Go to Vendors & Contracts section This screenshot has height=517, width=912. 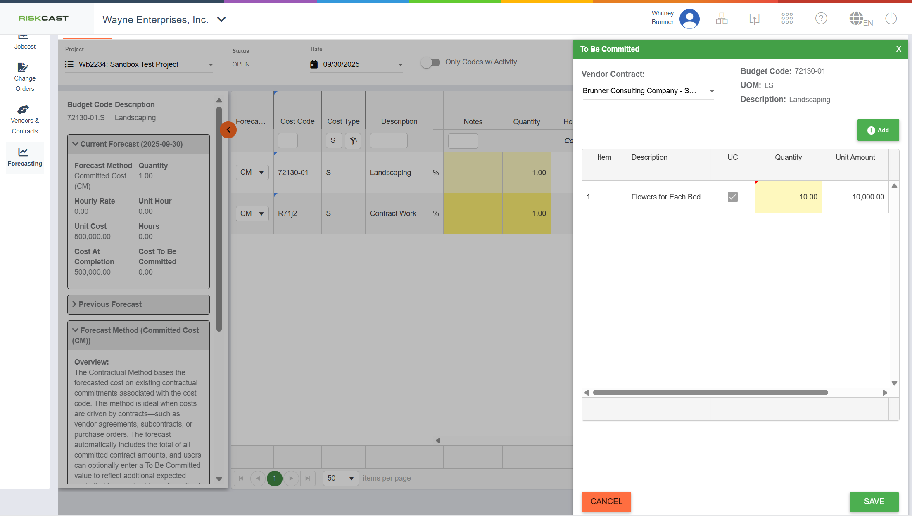tap(25, 120)
